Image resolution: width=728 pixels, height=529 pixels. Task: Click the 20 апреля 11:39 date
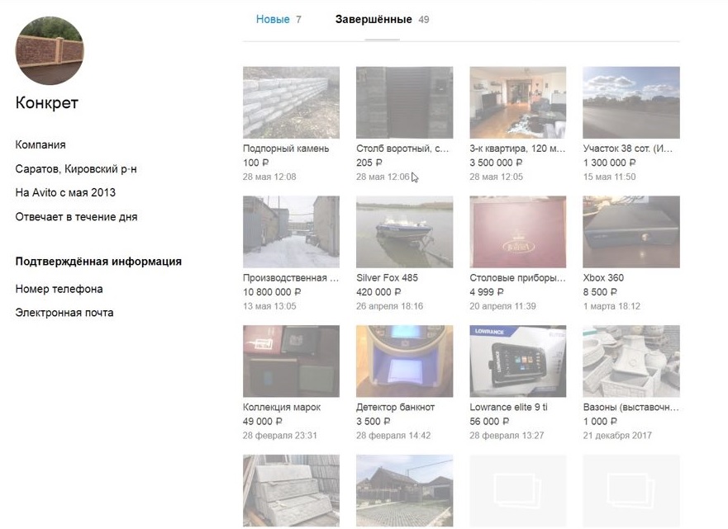point(502,306)
